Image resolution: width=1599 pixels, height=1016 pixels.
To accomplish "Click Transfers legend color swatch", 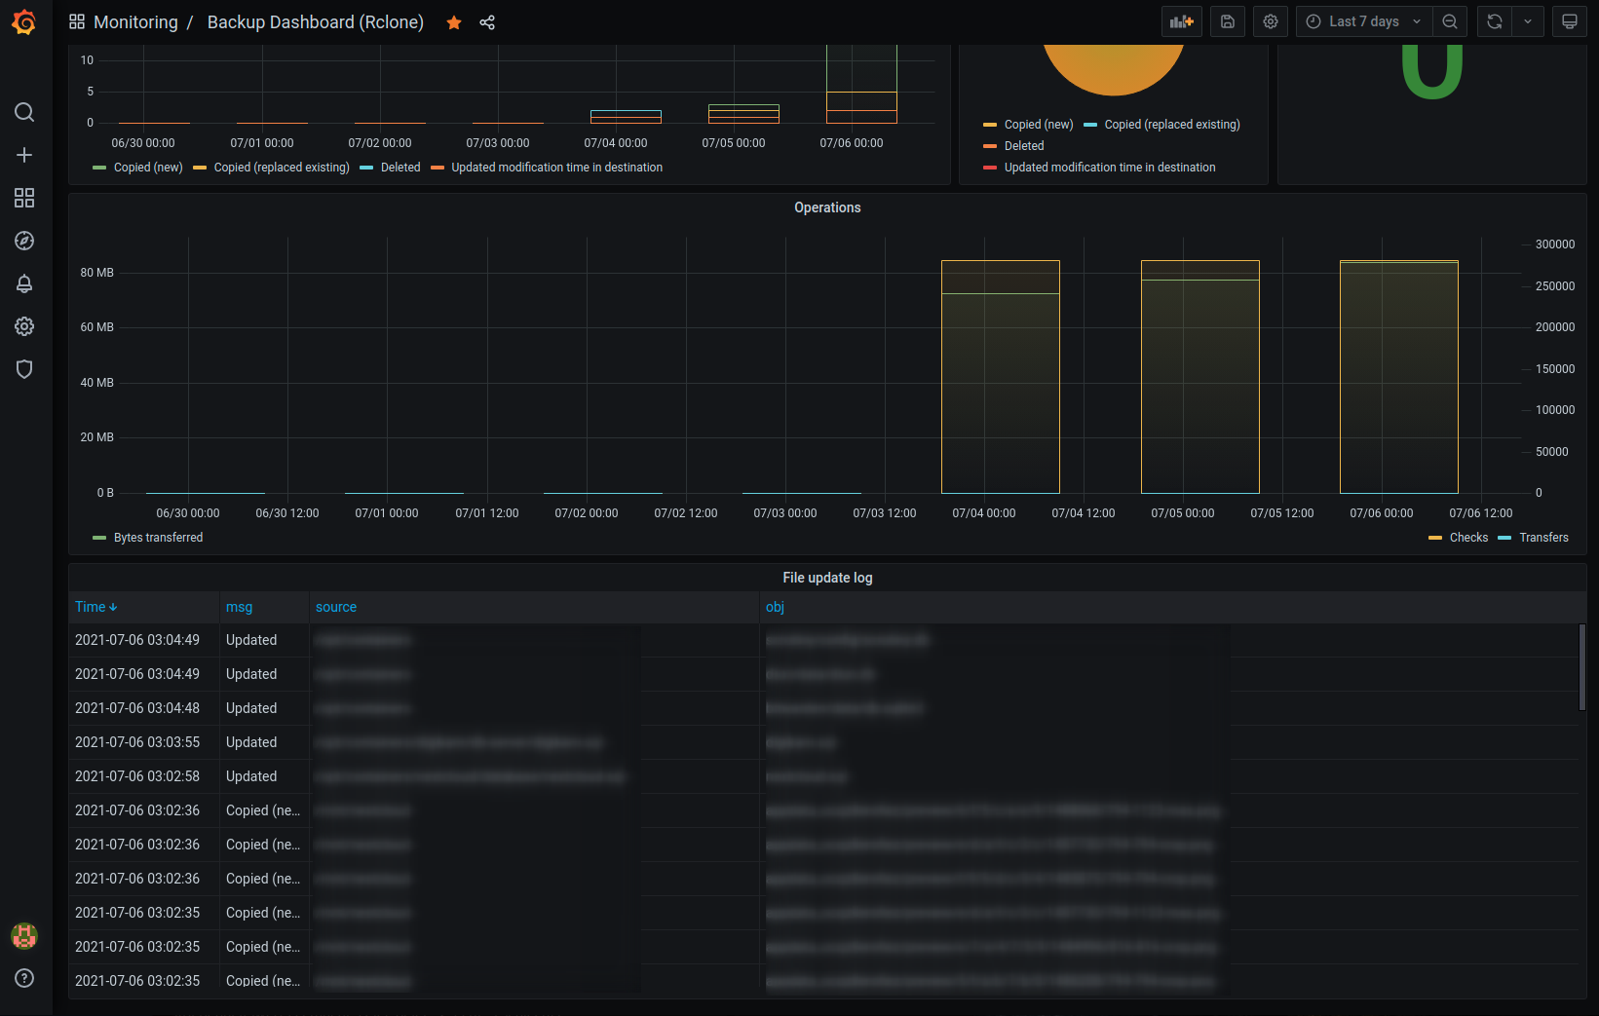I will coord(1504,538).
